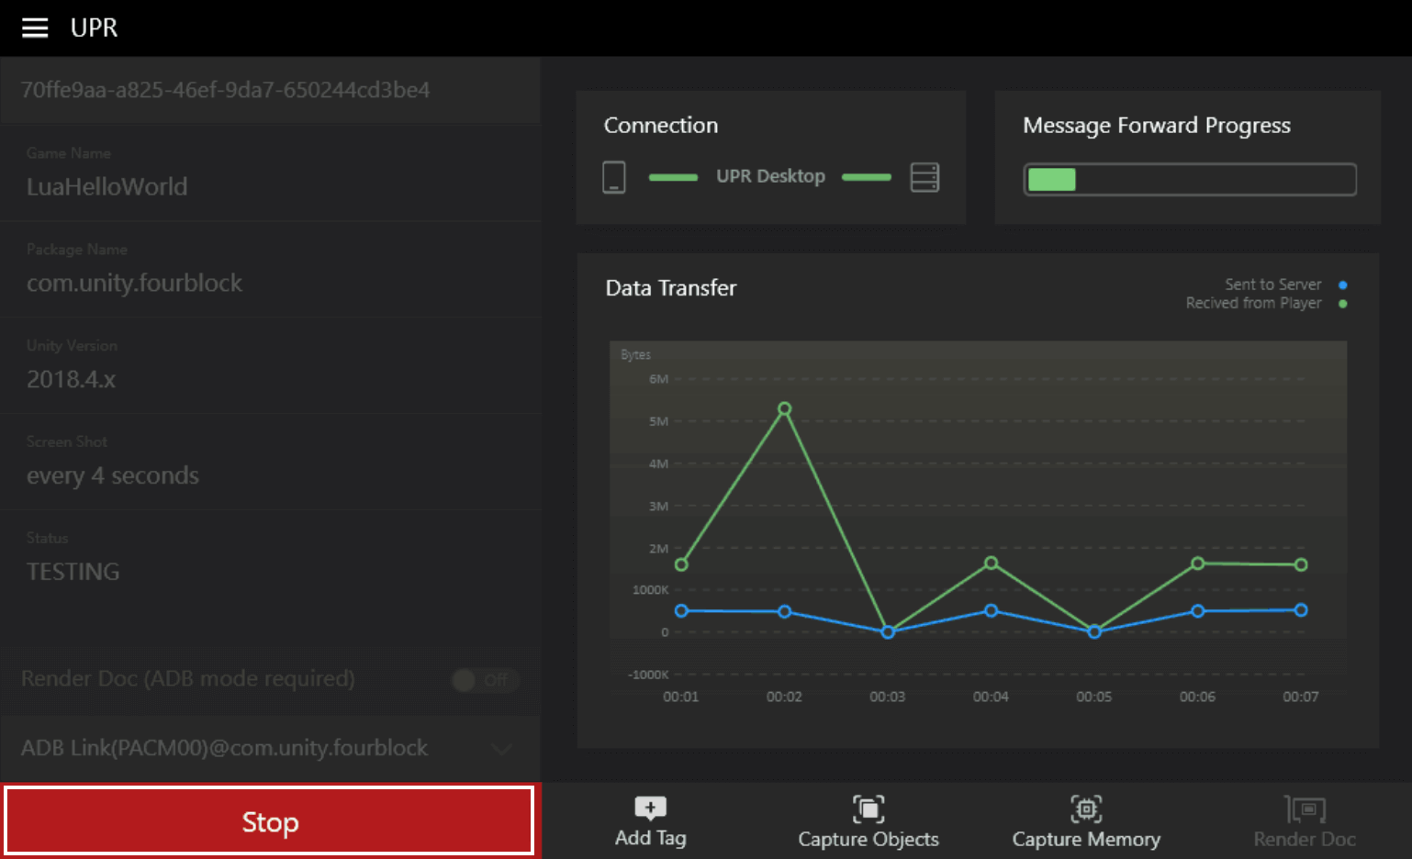Toggle the Render Doc ADB mode switch
Image resolution: width=1412 pixels, height=859 pixels.
(x=485, y=679)
